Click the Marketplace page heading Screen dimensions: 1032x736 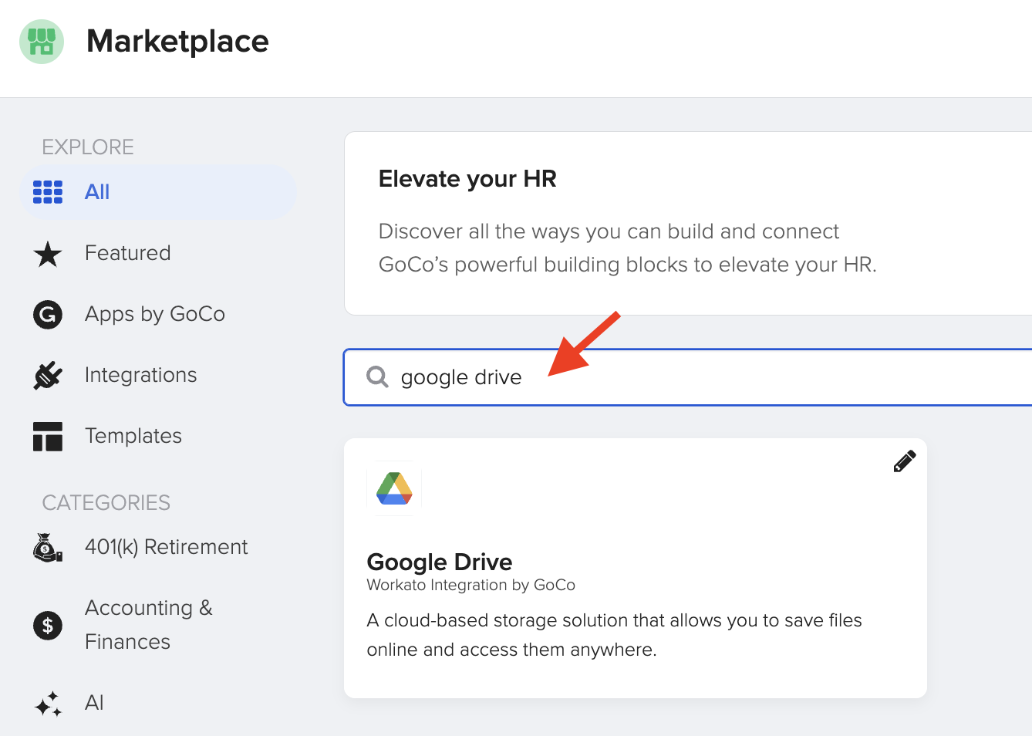(177, 42)
